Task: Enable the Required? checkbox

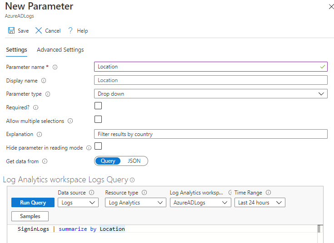Action: point(98,106)
